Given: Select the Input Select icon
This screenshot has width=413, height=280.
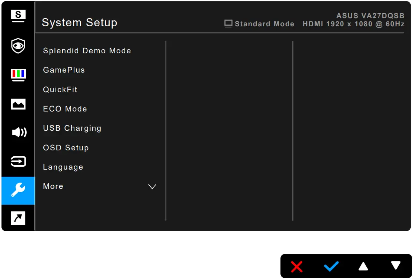Looking at the screenshot, I should [18, 161].
